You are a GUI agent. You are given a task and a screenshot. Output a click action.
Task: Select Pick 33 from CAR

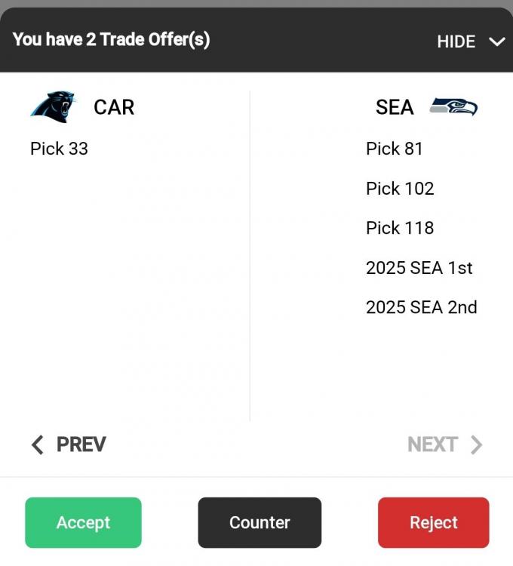(59, 149)
